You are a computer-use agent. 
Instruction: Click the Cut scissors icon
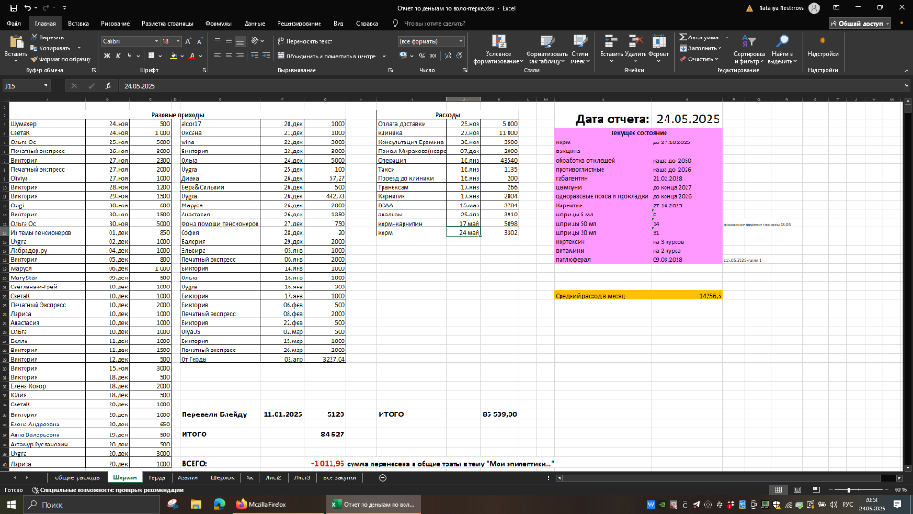coord(34,37)
